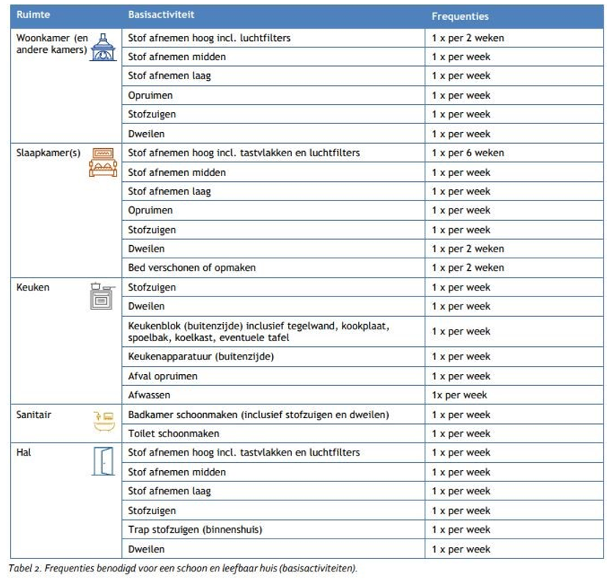The height and width of the screenshot is (581, 611).
Task: Click the stove icon next to Keuken
Action: [x=103, y=295]
